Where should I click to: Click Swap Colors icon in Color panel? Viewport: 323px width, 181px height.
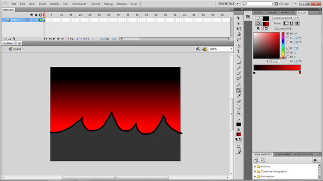click(x=266, y=29)
